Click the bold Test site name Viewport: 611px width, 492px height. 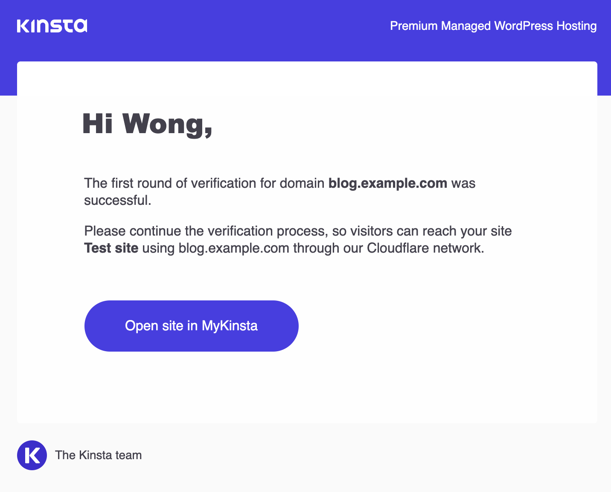111,248
